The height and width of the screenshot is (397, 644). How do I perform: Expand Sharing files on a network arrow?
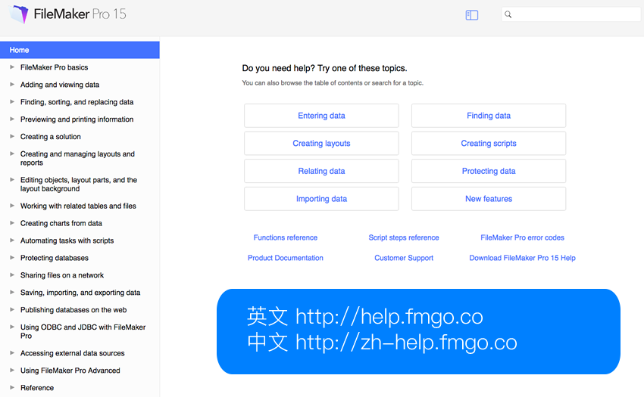click(12, 274)
